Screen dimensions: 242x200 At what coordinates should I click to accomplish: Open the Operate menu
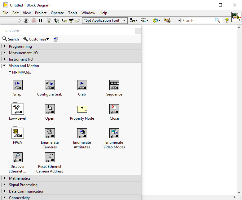click(57, 13)
